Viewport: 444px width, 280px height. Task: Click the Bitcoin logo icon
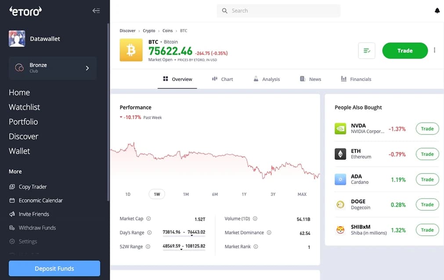click(131, 50)
